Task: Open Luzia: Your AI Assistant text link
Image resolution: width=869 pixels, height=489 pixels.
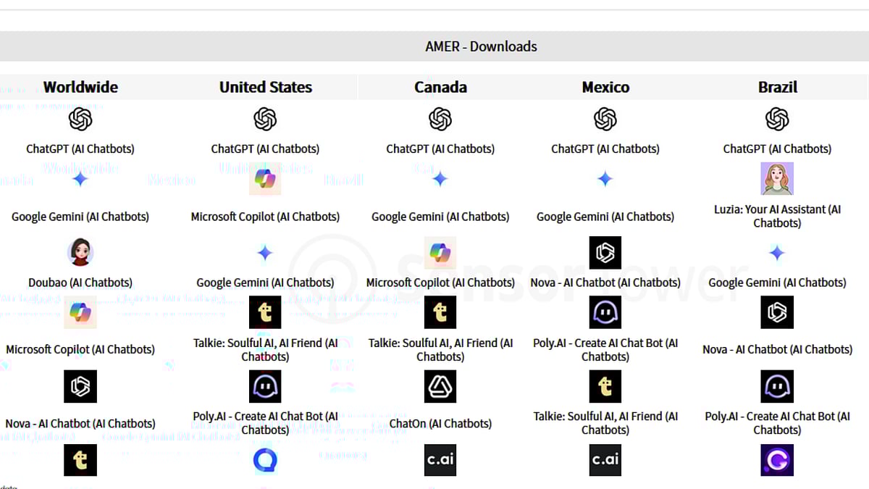Action: (777, 216)
